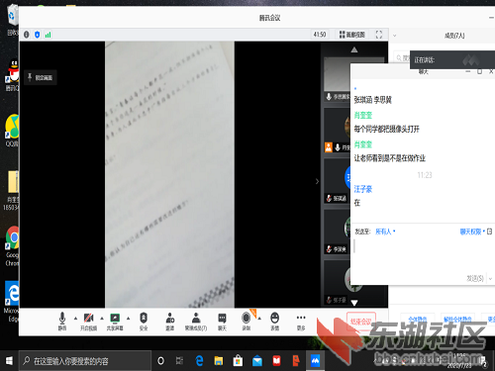
Task: Open Task View on the taskbar
Action: [179, 361]
